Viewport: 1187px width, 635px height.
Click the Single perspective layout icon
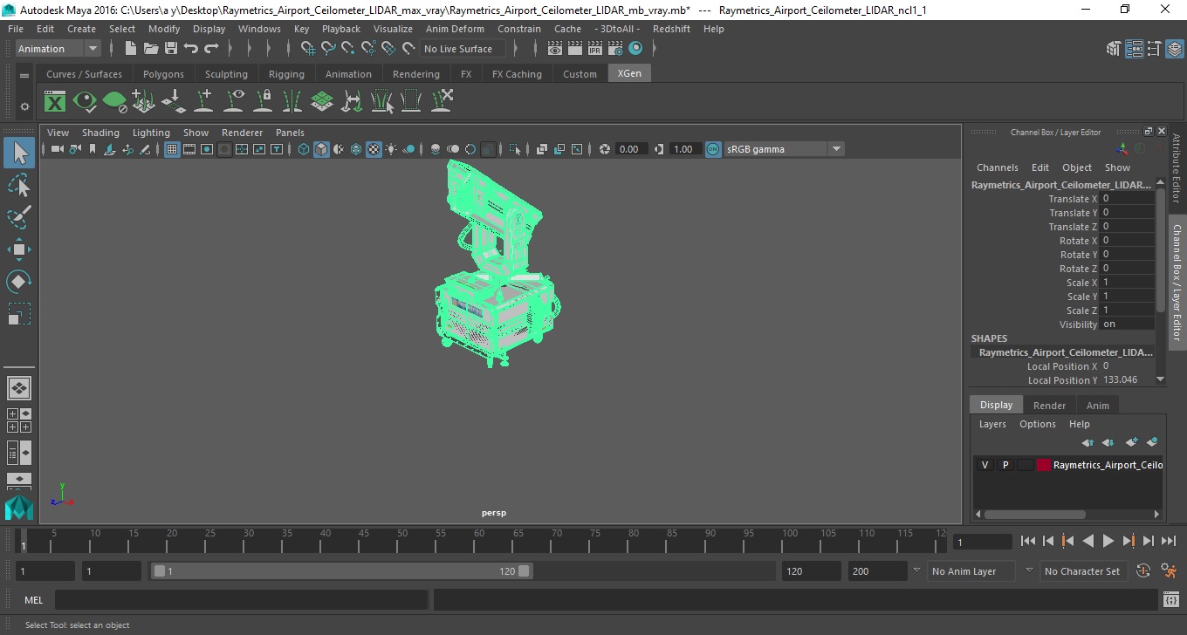click(x=19, y=388)
